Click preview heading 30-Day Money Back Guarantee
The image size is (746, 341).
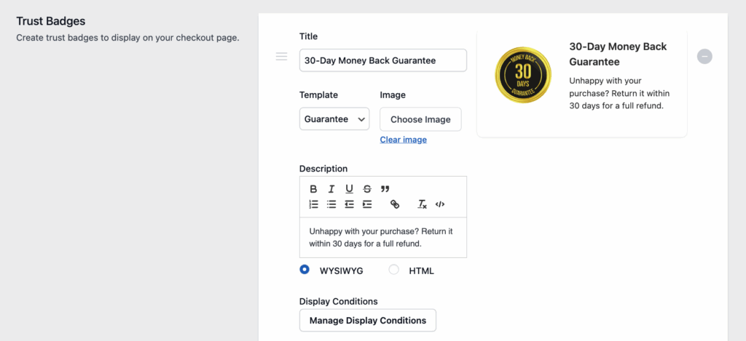(618, 54)
